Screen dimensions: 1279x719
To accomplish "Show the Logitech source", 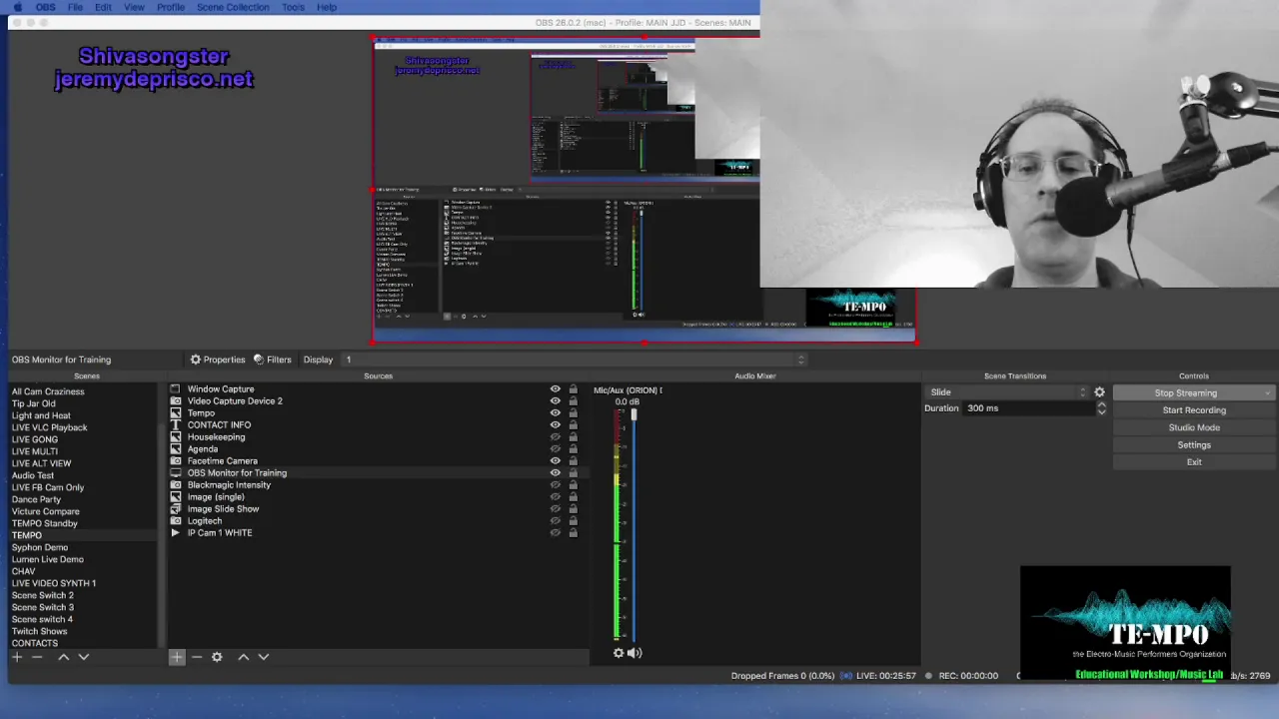I will [556, 521].
